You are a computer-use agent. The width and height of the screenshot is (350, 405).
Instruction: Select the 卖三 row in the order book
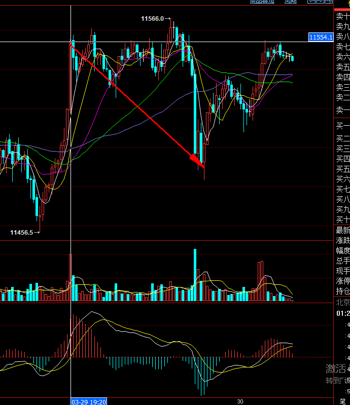(x=343, y=87)
